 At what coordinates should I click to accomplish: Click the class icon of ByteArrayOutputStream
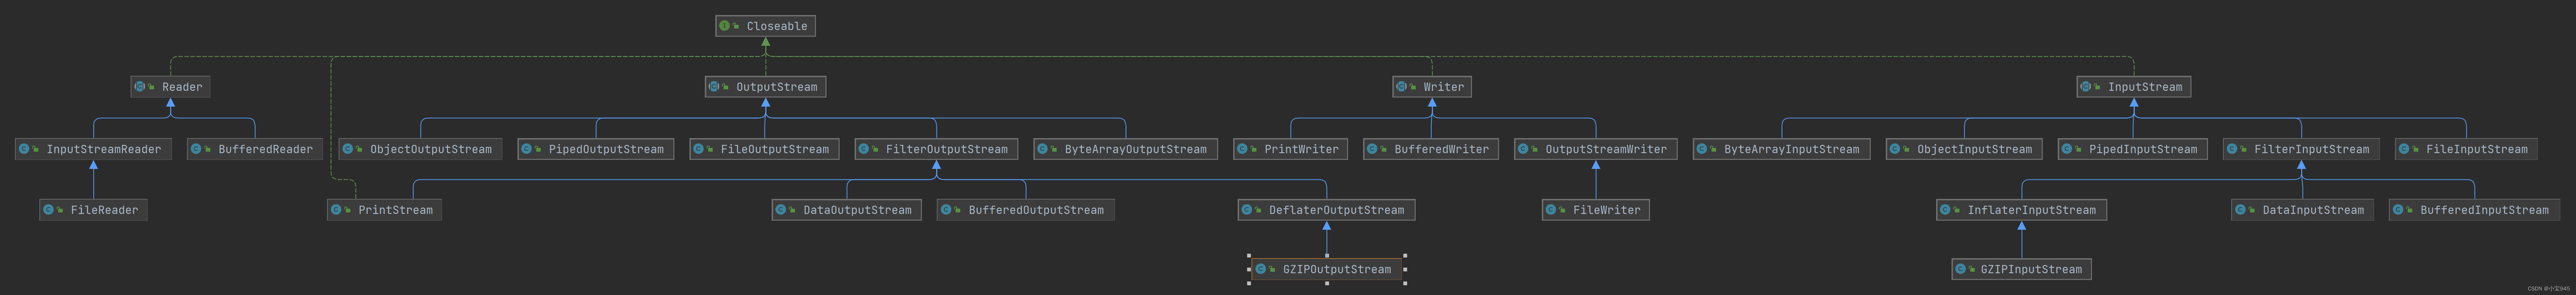click(1042, 149)
